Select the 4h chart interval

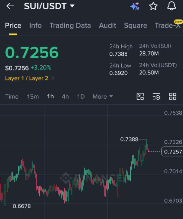(x=65, y=97)
